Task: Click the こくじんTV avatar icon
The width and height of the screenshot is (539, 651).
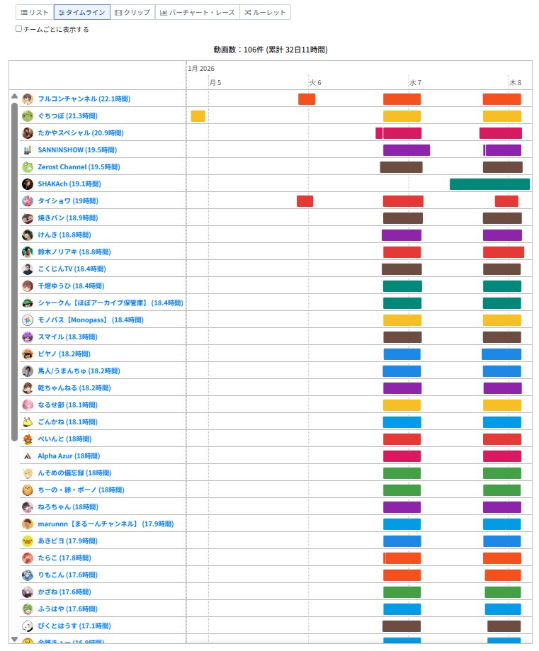Action: coord(28,269)
